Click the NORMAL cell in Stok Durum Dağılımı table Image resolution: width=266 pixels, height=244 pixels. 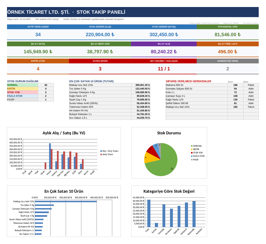(x=22, y=85)
